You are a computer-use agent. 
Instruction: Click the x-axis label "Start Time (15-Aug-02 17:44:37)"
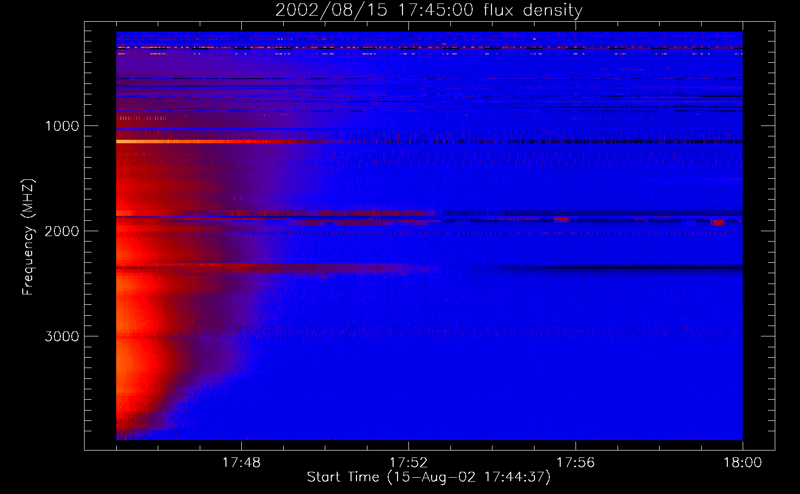click(429, 477)
